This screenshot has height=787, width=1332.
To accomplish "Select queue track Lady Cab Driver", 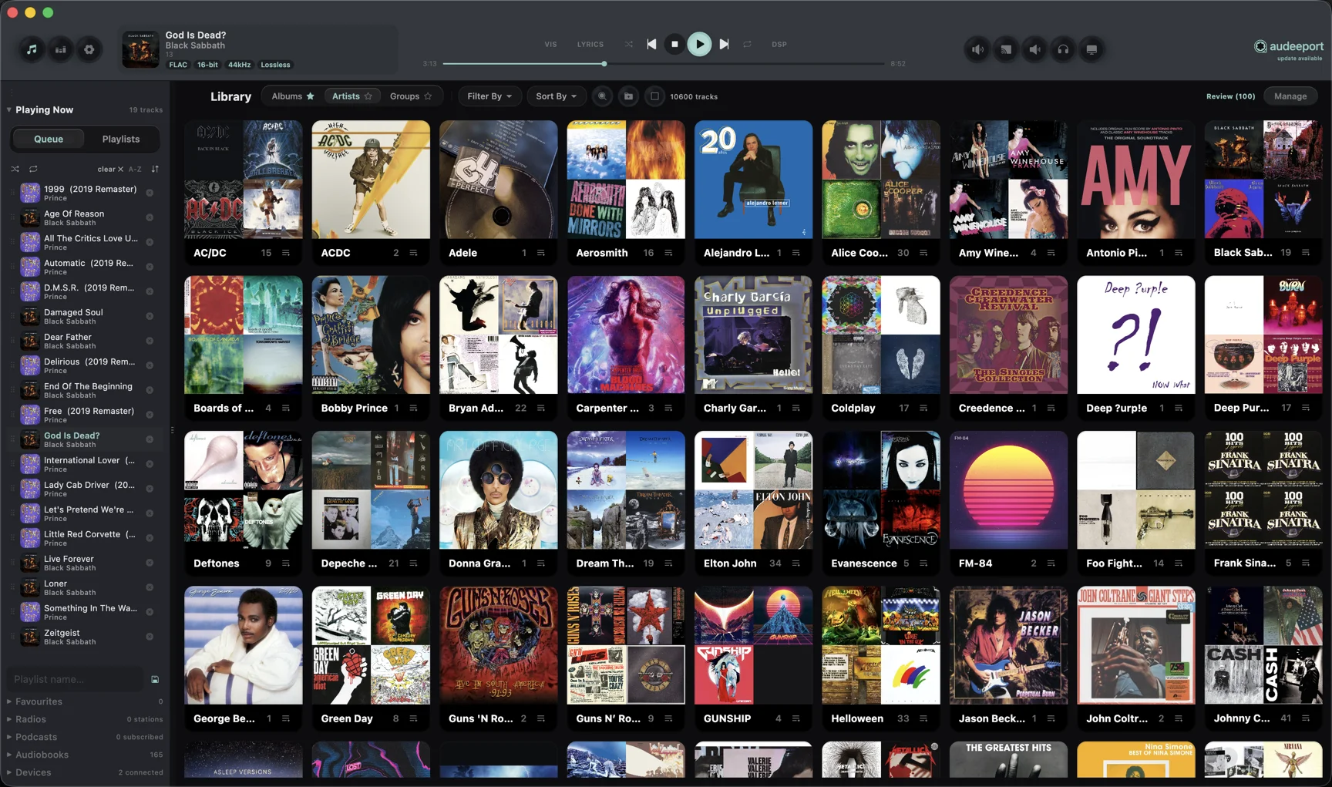I will click(85, 488).
